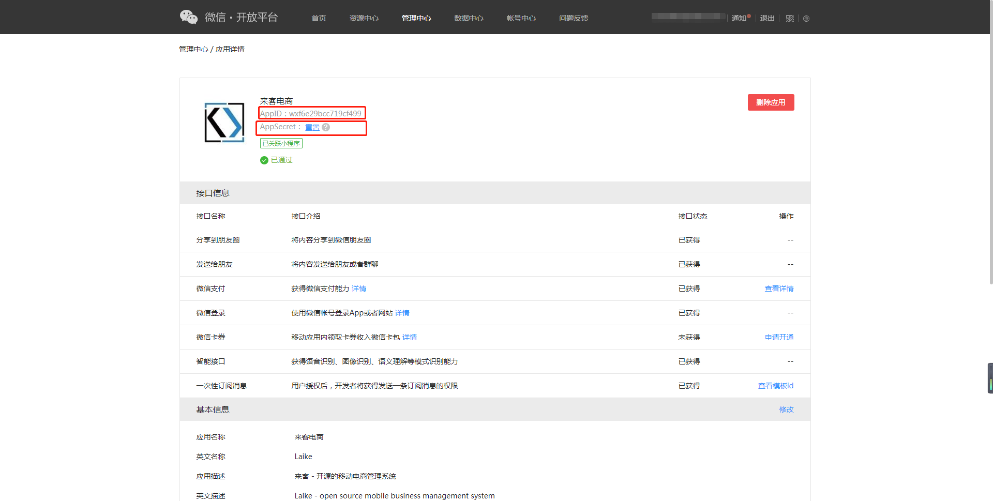Viewport: 993px width, 501px height.
Task: Click 重置 link next to AppSecret
Action: tap(312, 127)
